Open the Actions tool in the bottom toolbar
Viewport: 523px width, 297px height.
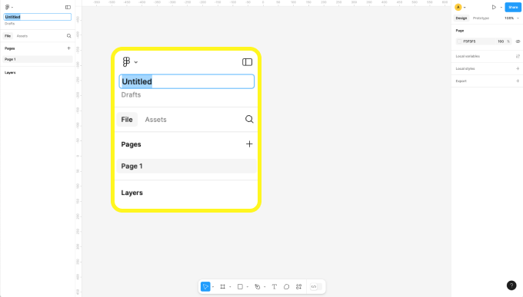point(299,287)
